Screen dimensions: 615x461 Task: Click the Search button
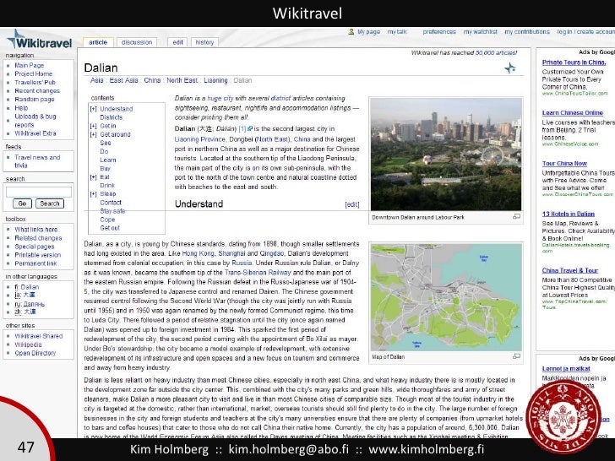(49, 203)
